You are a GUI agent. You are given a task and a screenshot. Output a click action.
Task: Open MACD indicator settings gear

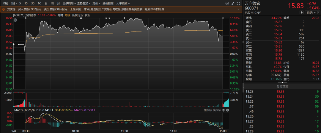click(x=224, y=110)
